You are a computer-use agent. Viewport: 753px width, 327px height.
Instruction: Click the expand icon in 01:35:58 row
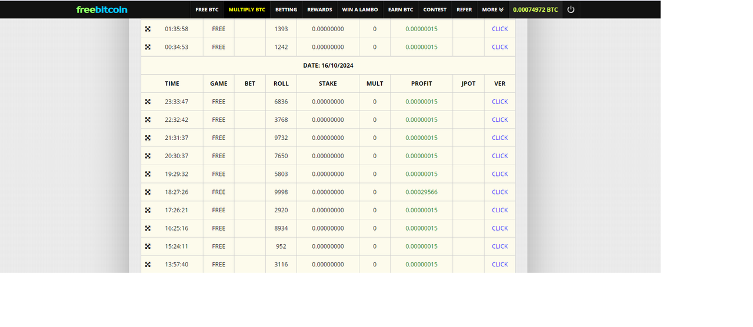148,29
